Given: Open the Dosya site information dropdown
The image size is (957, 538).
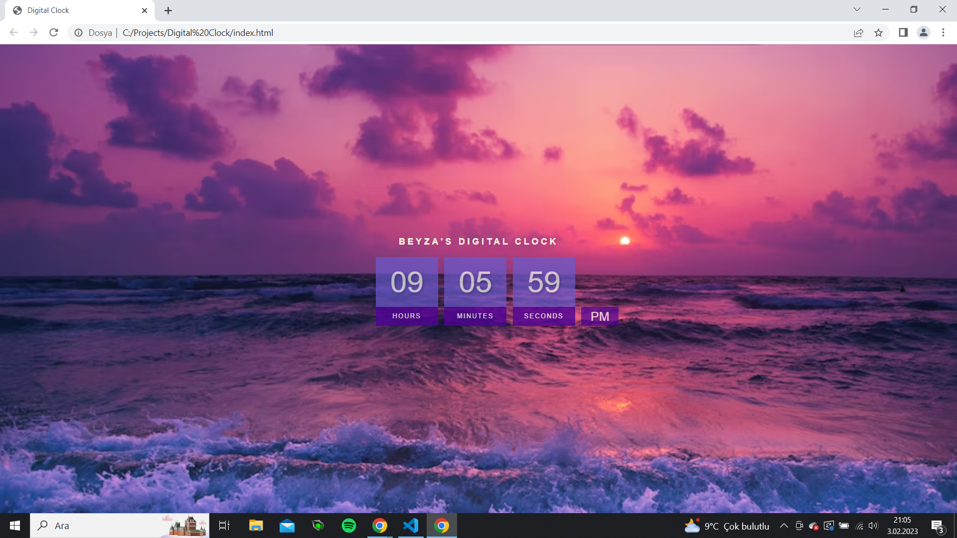Looking at the screenshot, I should 78,33.
